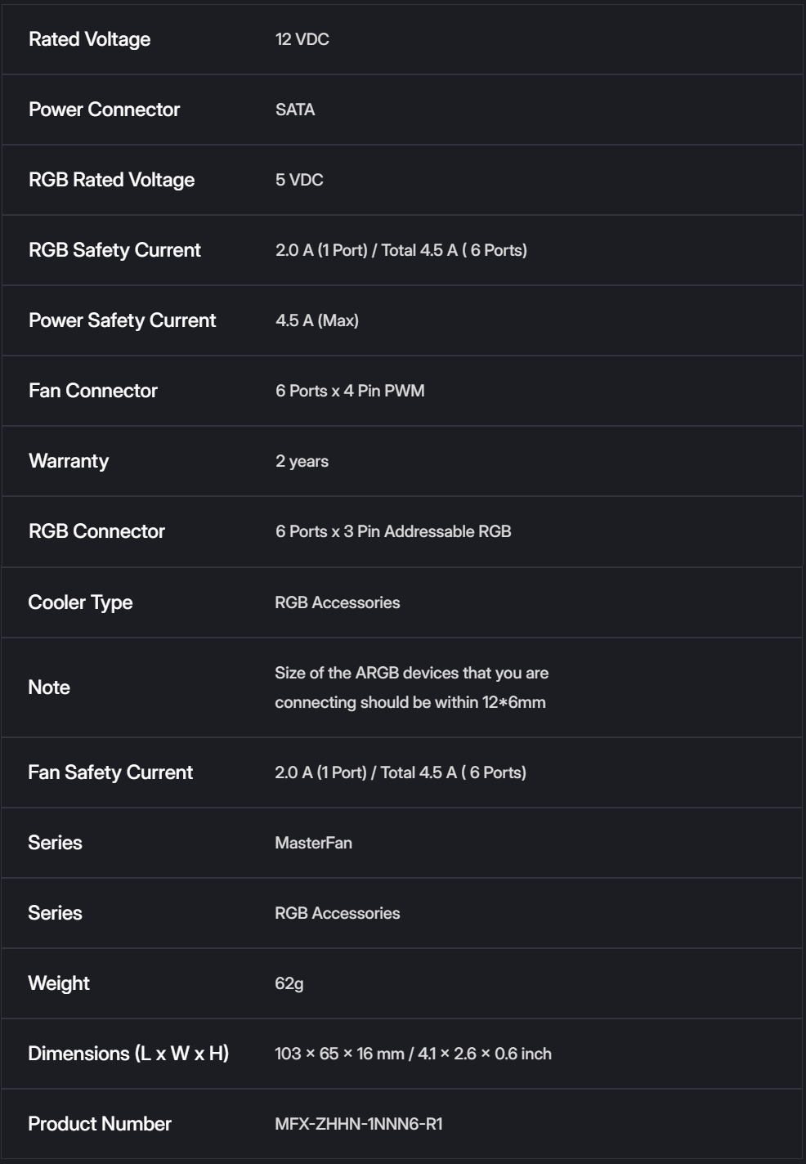Click the Fan Connector label
The height and width of the screenshot is (1164, 806).
92,391
